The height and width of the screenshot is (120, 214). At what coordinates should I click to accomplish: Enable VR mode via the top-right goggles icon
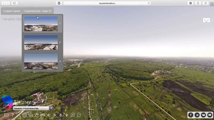206,20
